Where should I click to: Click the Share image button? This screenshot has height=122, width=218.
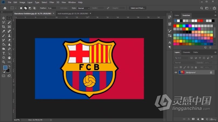(215, 8)
